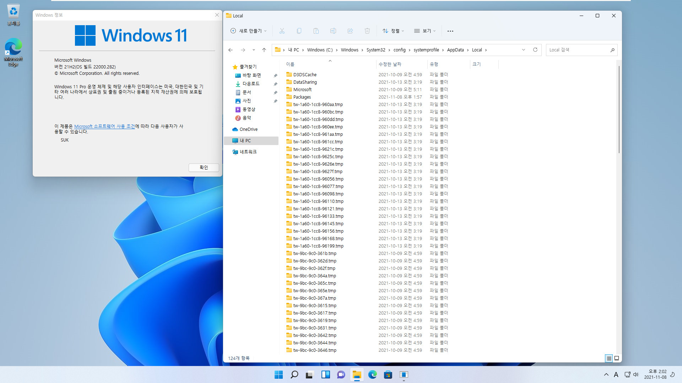Sort by the 이름 column header
Viewport: 682px width, 383px height.
pos(329,64)
